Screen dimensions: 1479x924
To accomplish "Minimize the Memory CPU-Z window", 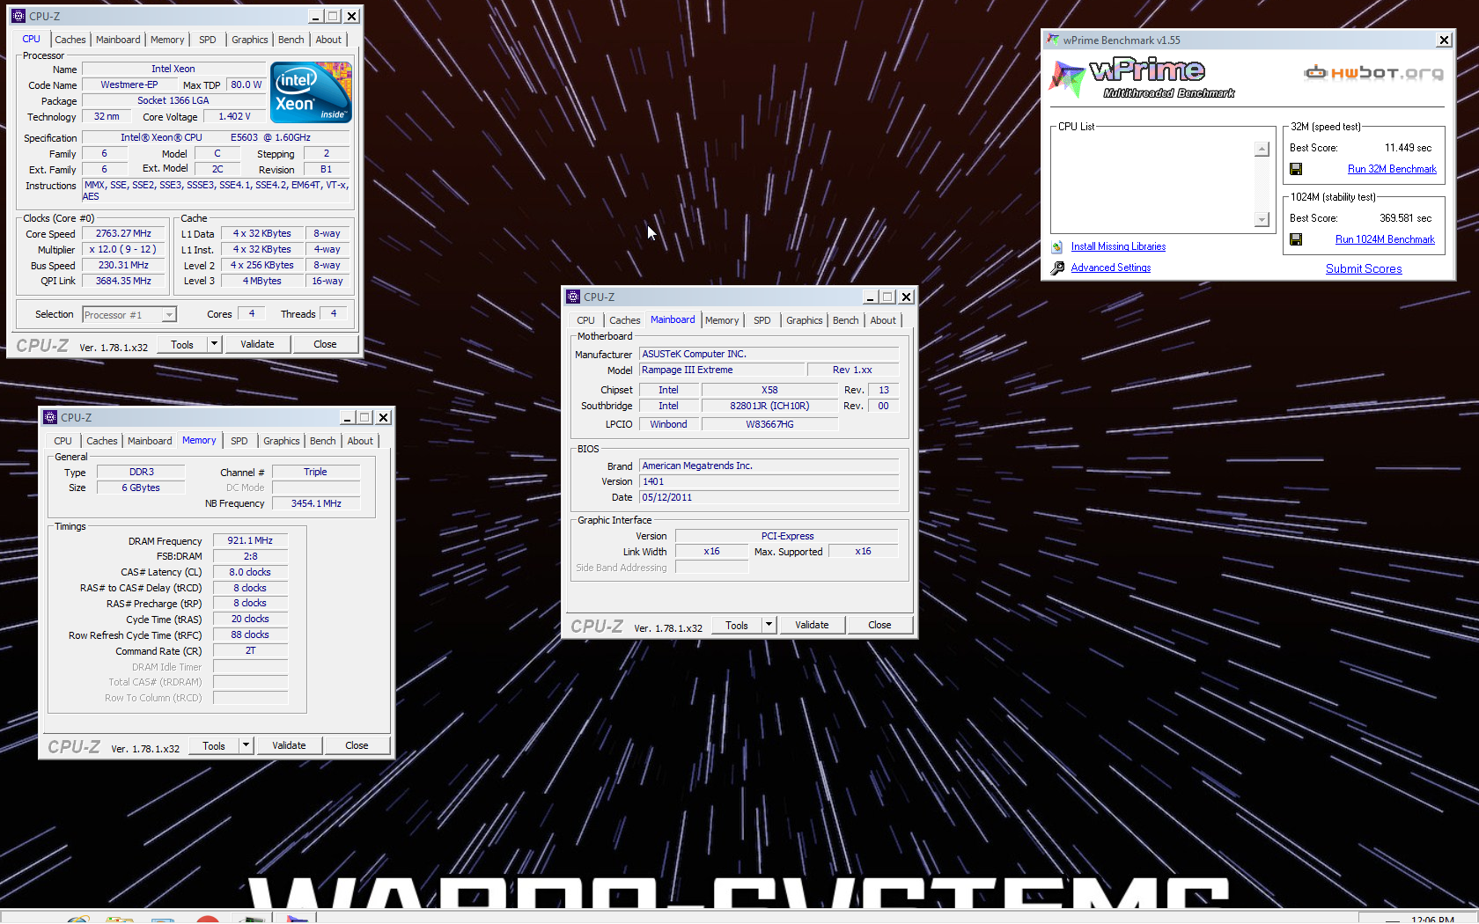I will tap(347, 418).
